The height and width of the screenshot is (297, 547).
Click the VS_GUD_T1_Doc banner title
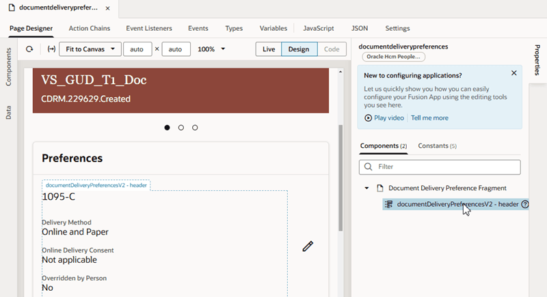tap(94, 80)
